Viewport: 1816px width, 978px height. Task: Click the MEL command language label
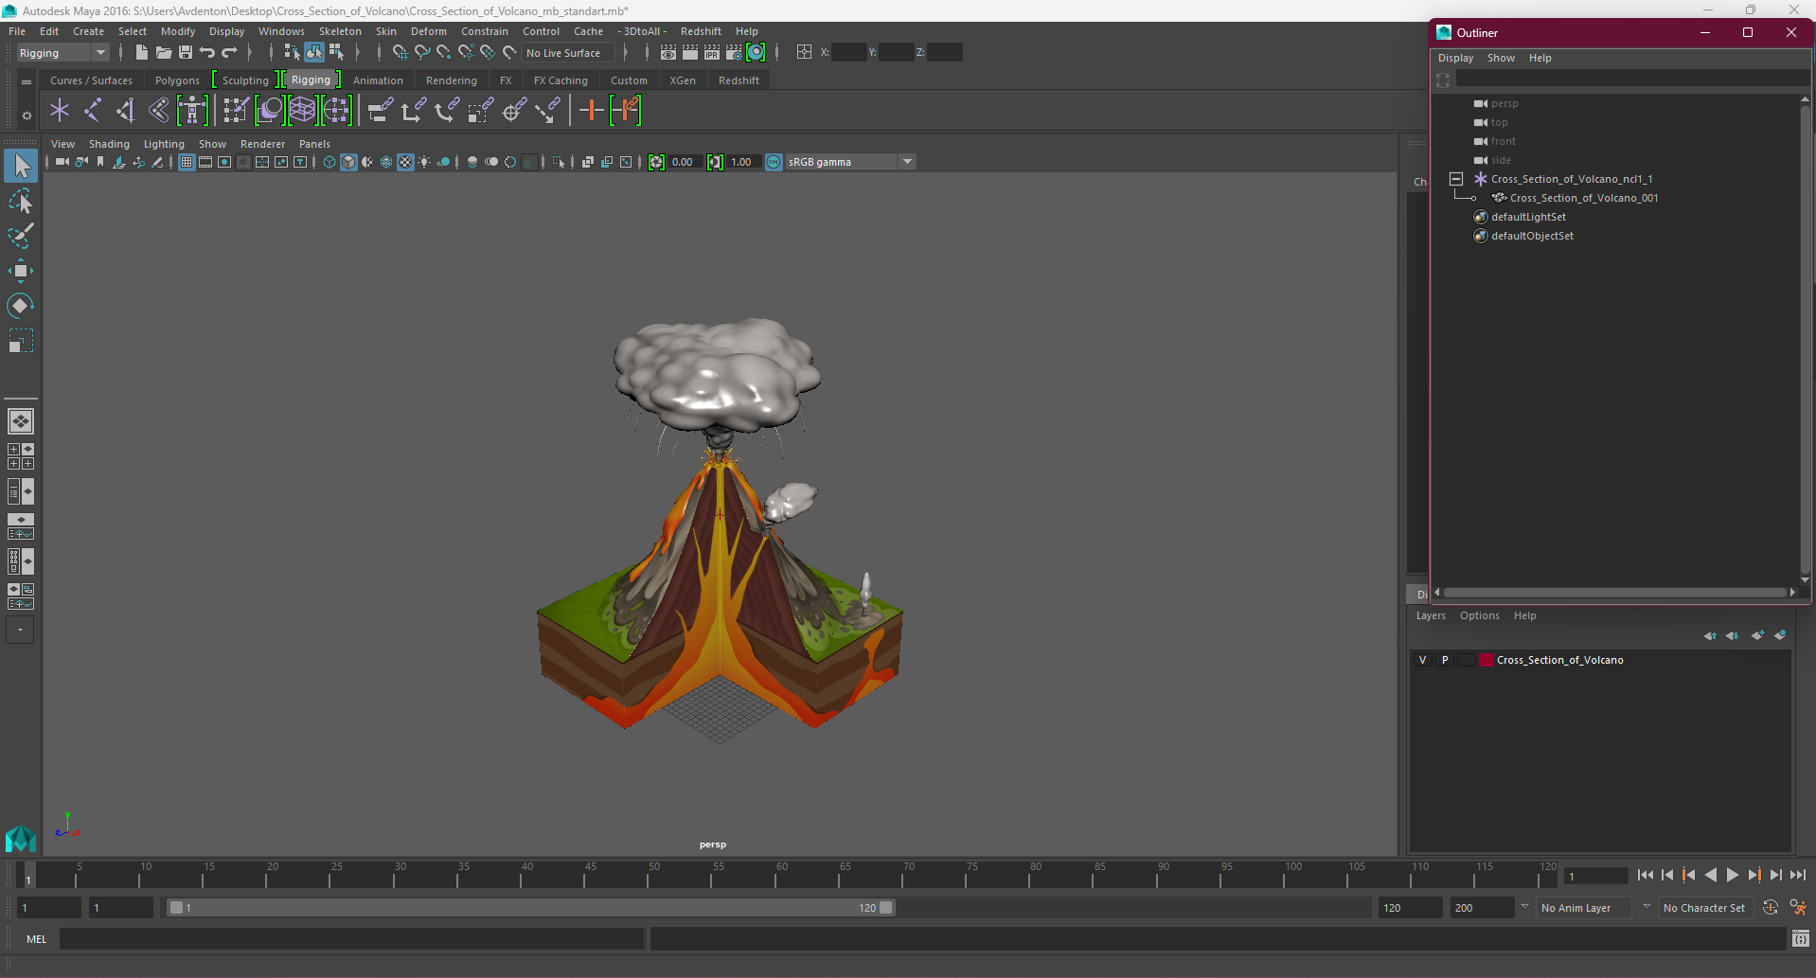(x=37, y=939)
